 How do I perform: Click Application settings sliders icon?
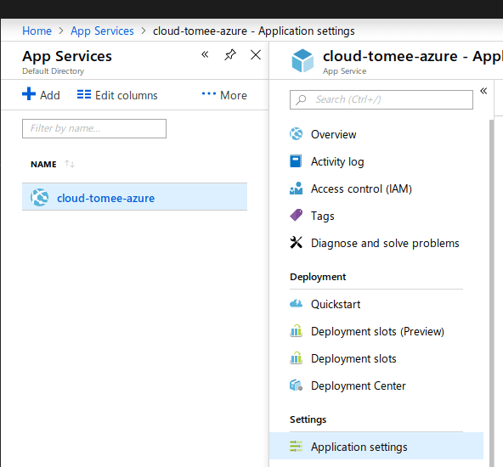coord(296,446)
